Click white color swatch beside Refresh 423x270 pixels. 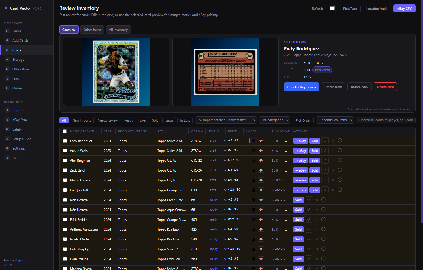332,8
